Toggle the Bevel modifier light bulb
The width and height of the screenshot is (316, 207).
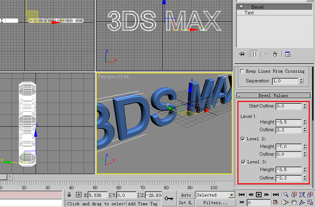tap(241, 7)
